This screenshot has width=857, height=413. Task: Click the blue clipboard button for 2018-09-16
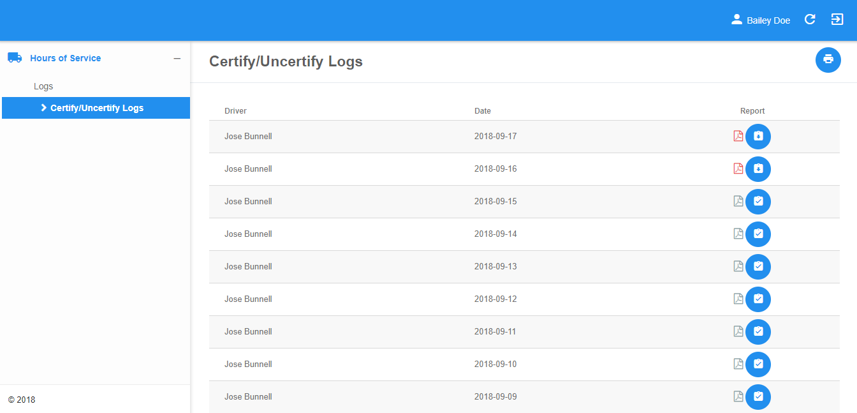pos(758,169)
